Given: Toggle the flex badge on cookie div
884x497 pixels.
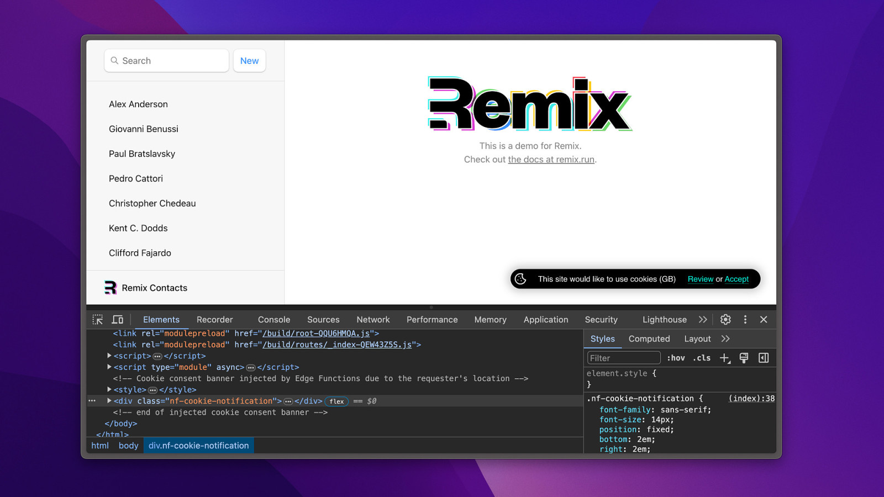Looking at the screenshot, I should click(x=336, y=401).
